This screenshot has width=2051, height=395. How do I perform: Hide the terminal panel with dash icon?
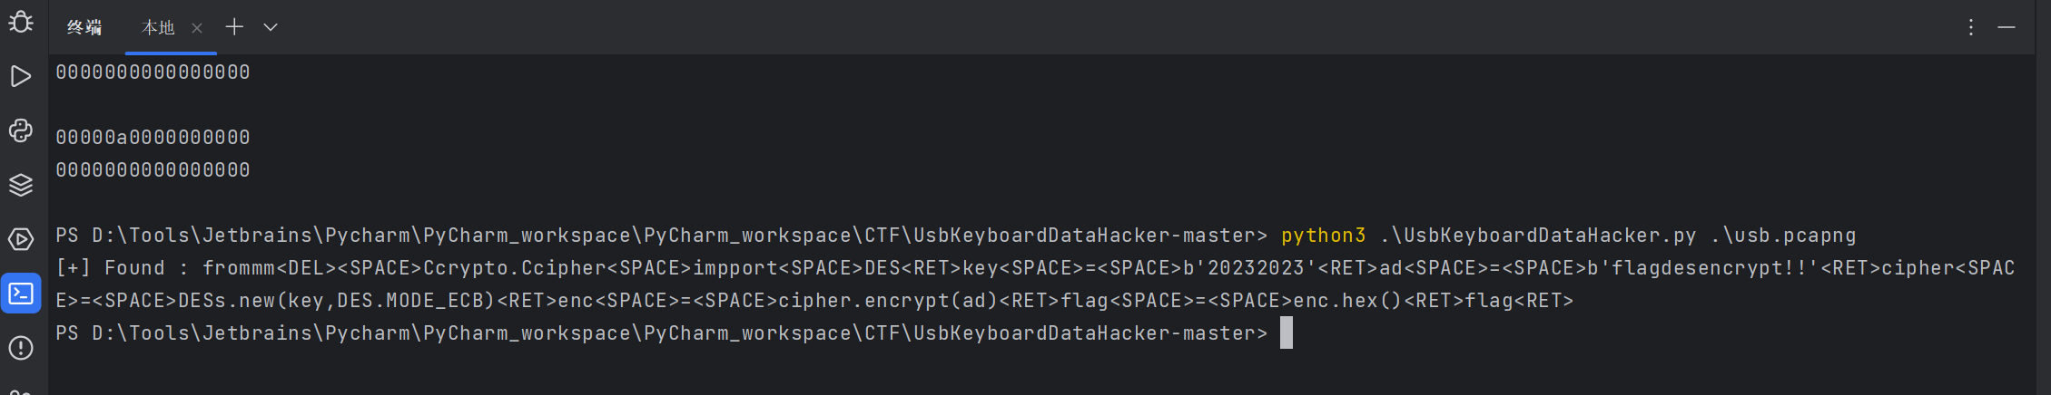tap(2007, 27)
